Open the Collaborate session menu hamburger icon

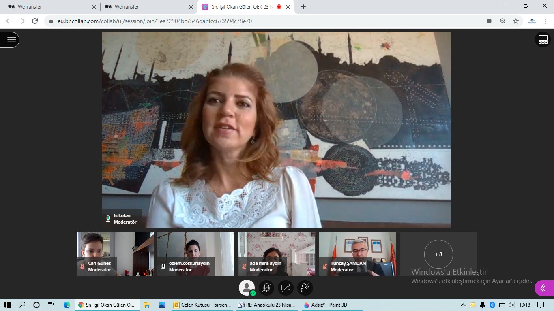click(x=11, y=40)
